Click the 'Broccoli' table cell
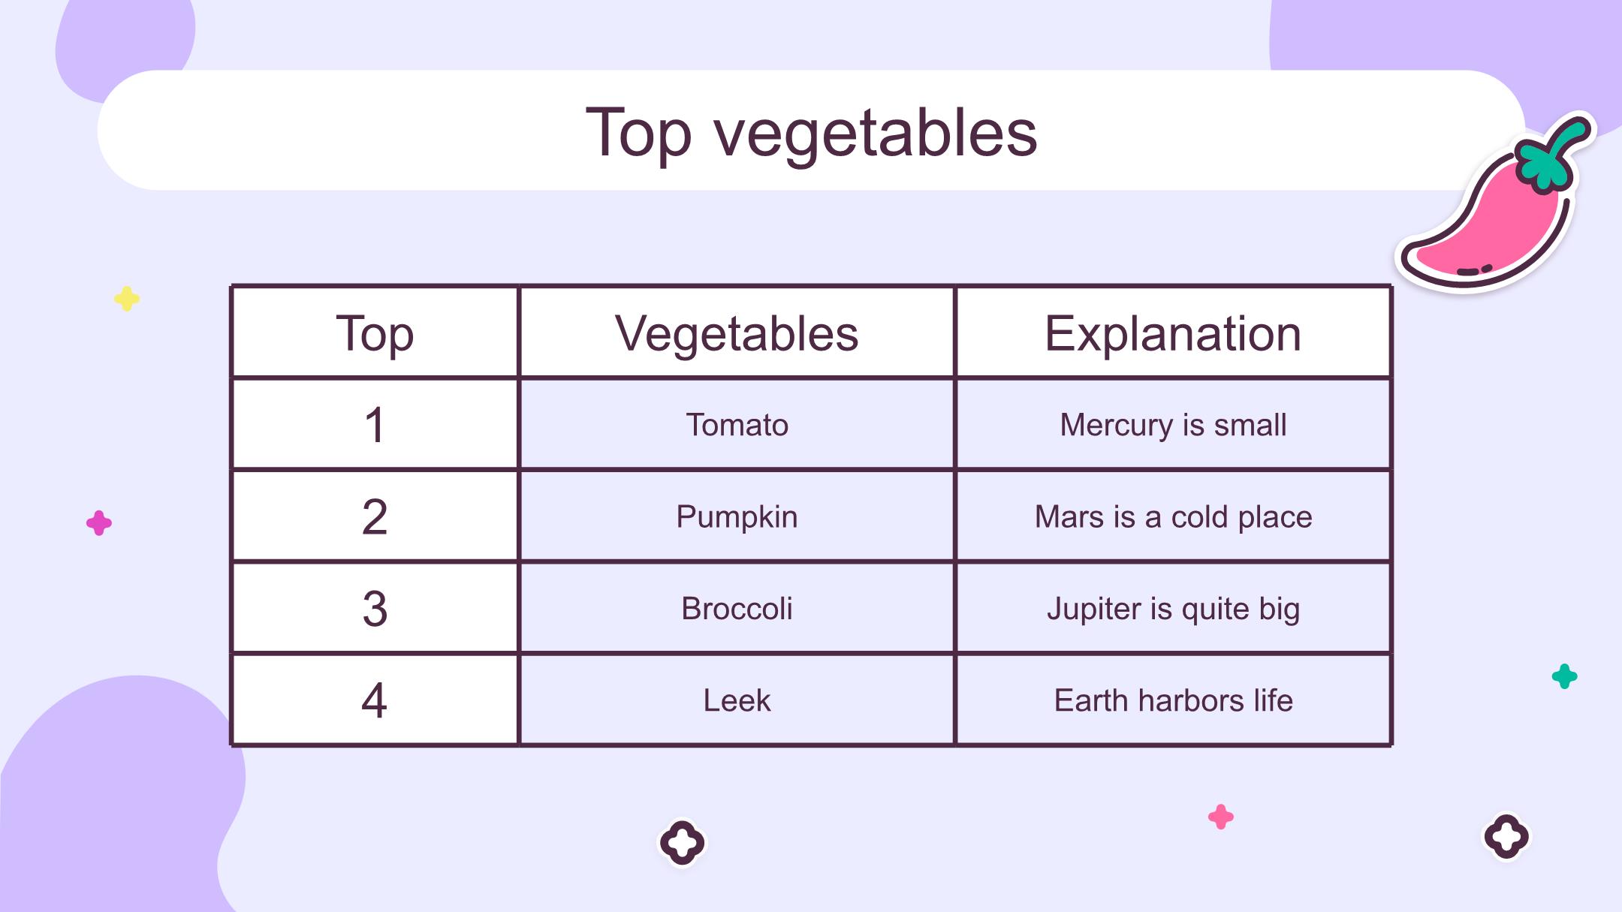 point(737,608)
